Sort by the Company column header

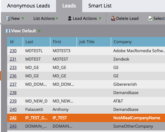click(138, 42)
